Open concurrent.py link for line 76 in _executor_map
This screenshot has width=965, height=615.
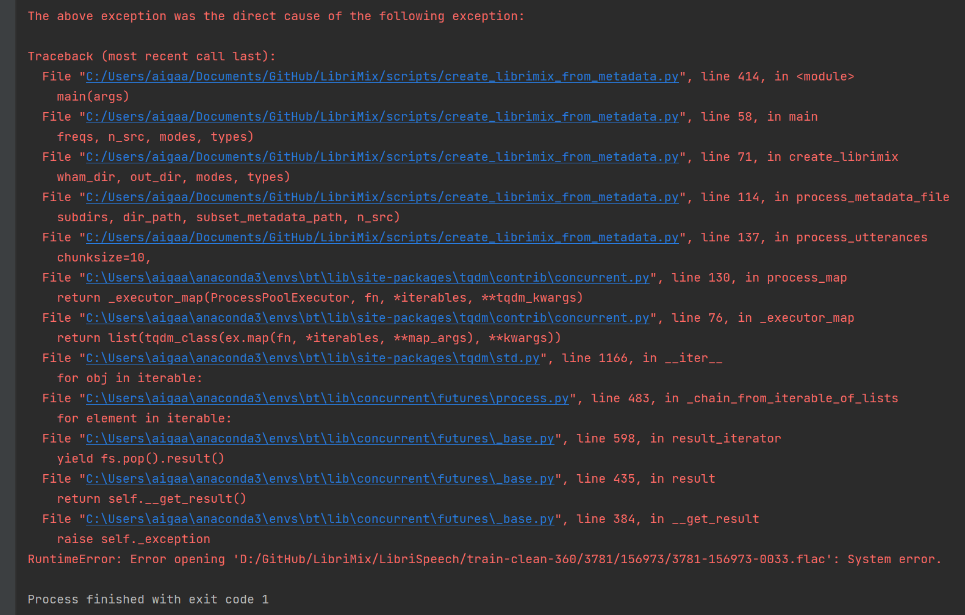coord(368,318)
